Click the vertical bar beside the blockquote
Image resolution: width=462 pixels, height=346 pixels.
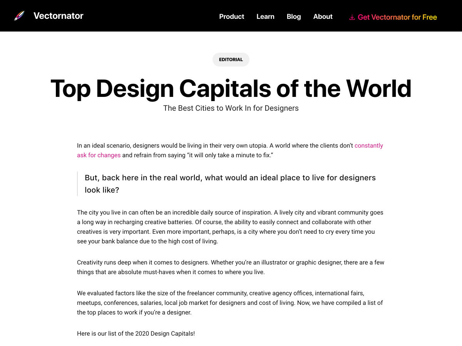pos(77,184)
